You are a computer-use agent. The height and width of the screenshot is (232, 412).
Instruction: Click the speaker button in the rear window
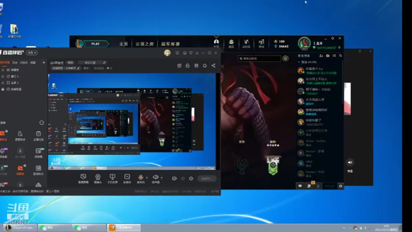coord(350,162)
